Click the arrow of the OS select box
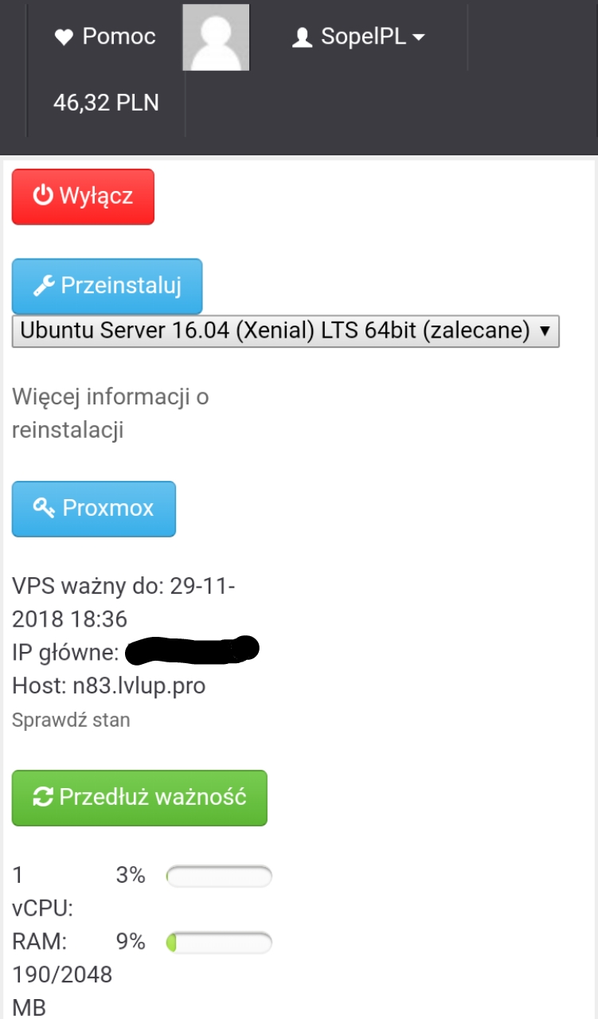Viewport: 598px width, 1019px height. 545,331
